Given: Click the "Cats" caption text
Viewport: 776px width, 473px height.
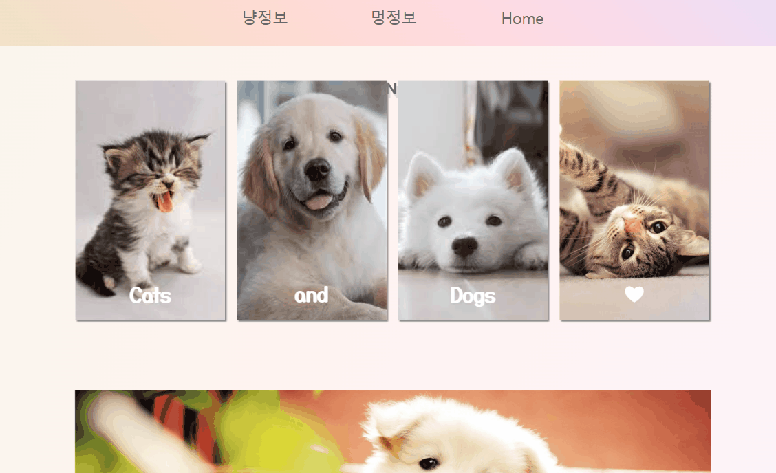Looking at the screenshot, I should tap(150, 296).
